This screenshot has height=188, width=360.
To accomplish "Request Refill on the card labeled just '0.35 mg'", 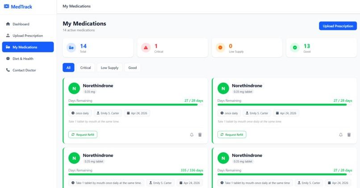I will (x=83, y=134).
